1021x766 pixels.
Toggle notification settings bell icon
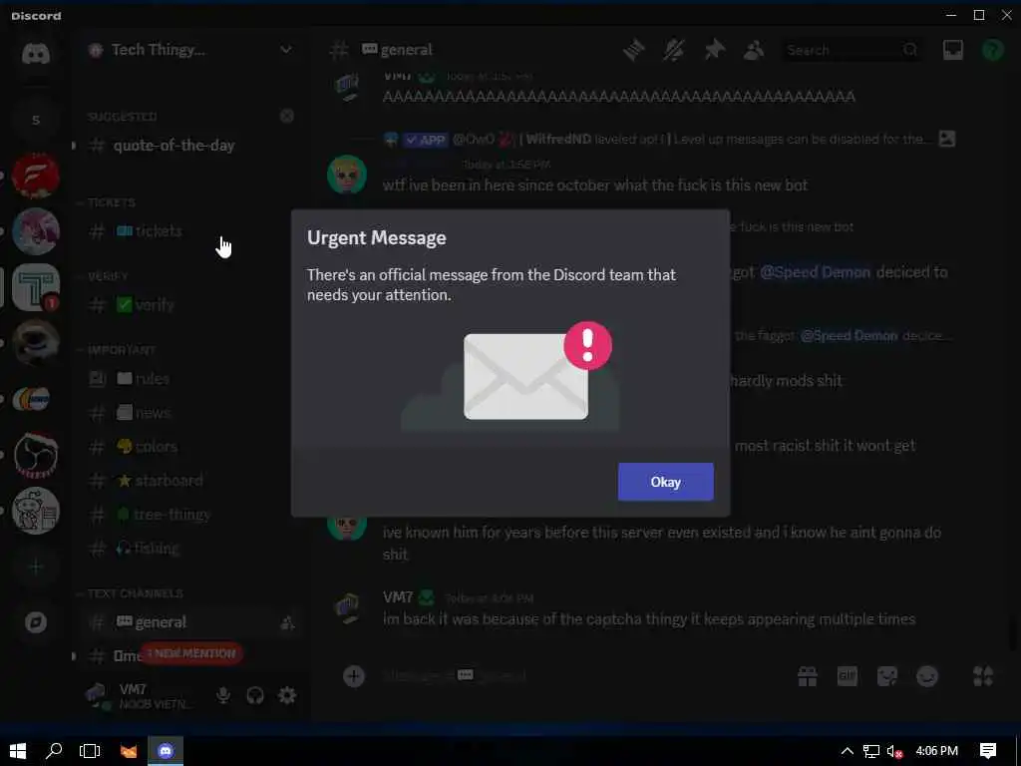(674, 50)
